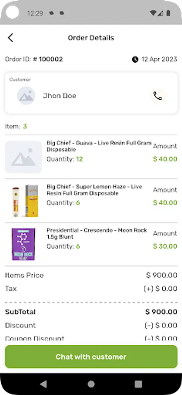The width and height of the screenshot is (182, 395).
Task: Open recent apps with the square button
Action: coord(138,384)
